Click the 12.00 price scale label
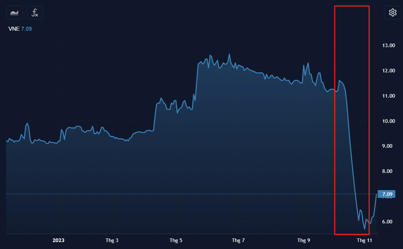This screenshot has height=249, width=403. pos(388,71)
